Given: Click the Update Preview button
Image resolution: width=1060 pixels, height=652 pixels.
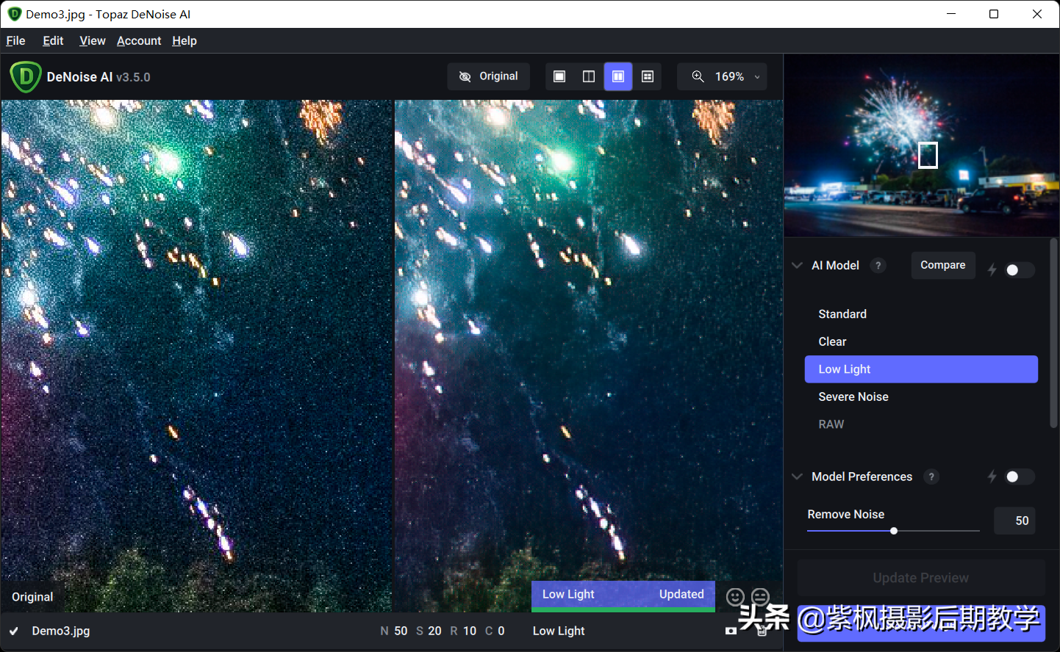Looking at the screenshot, I should point(921,578).
